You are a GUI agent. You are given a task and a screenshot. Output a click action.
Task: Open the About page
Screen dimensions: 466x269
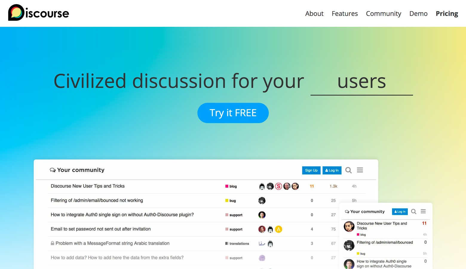pos(314,13)
